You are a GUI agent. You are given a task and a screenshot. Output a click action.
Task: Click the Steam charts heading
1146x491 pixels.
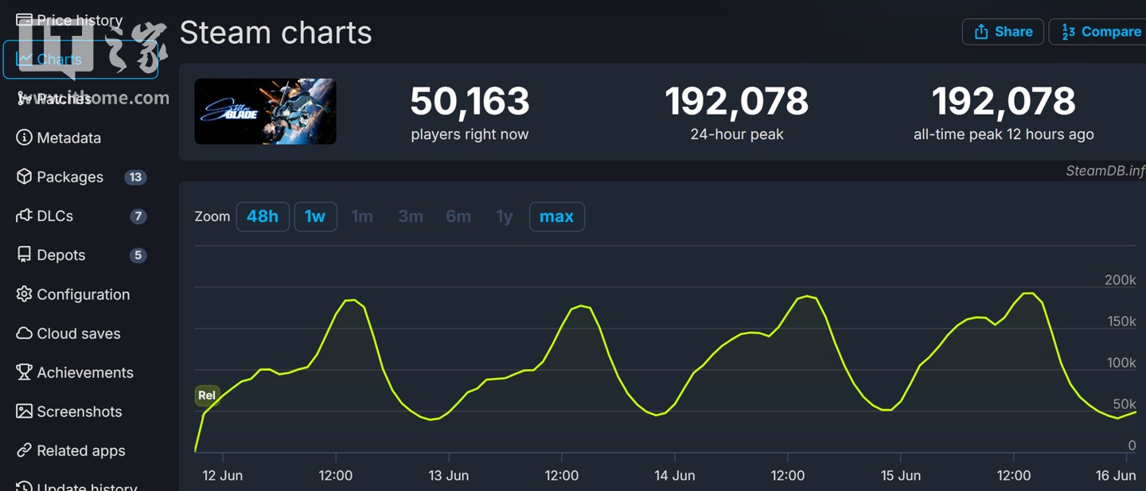[x=275, y=33]
